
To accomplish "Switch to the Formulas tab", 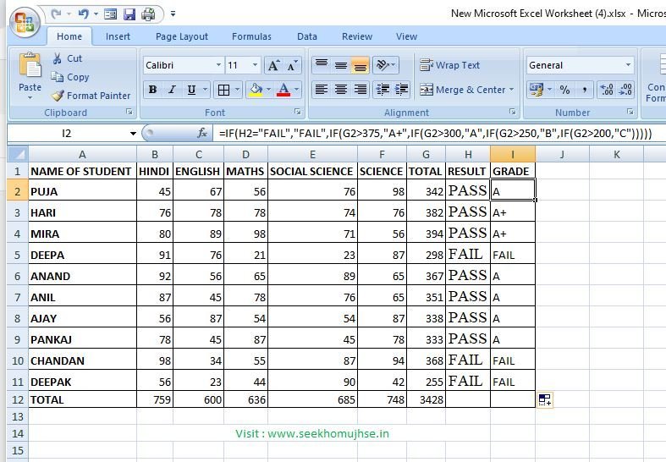I will coord(251,36).
